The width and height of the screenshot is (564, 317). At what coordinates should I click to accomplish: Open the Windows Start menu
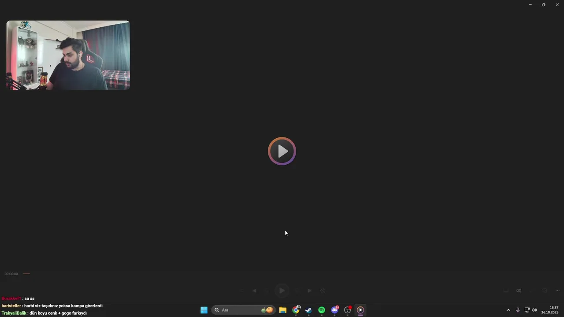pyautogui.click(x=204, y=310)
